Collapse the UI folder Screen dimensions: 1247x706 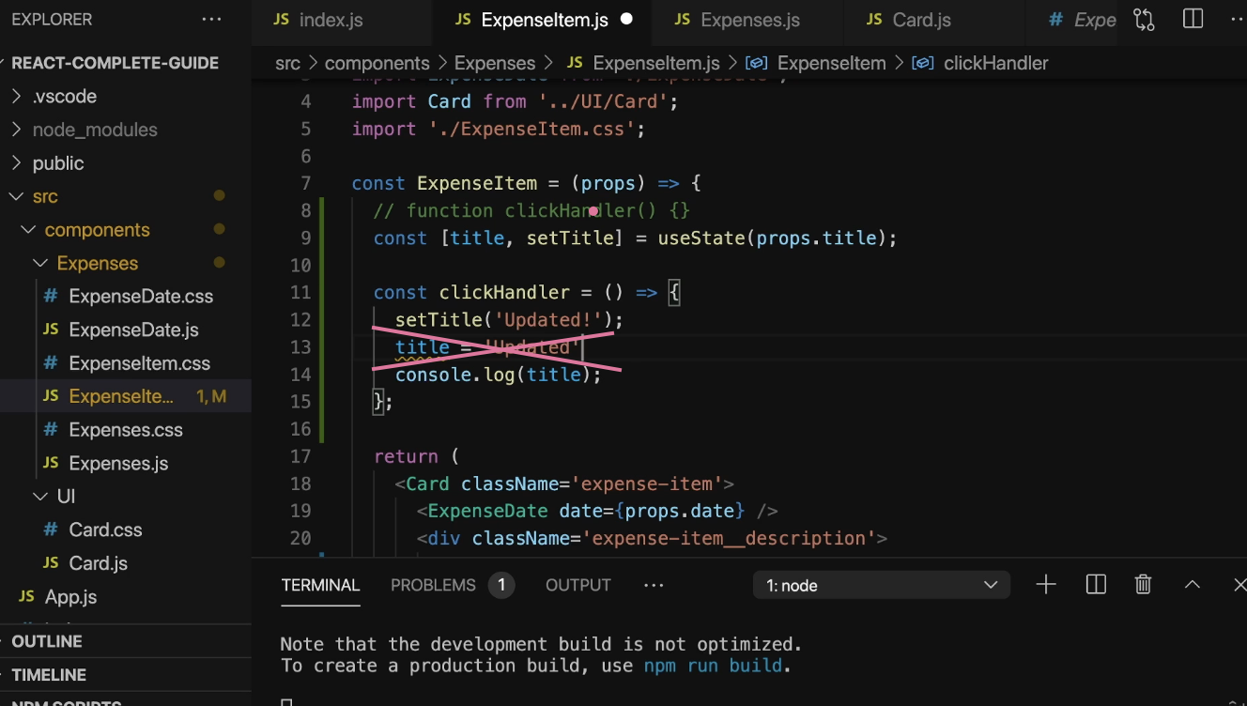click(40, 496)
